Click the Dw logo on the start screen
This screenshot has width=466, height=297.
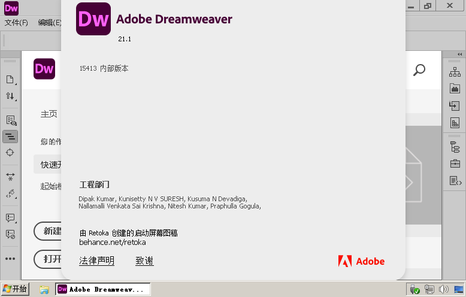[x=44, y=69]
